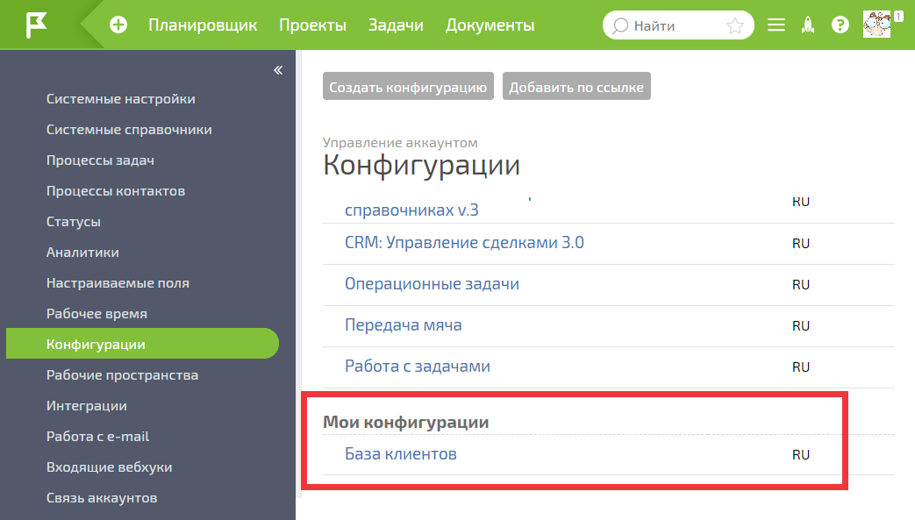Open Входящие вебхуки in sidebar
This screenshot has width=915, height=520.
tap(109, 467)
